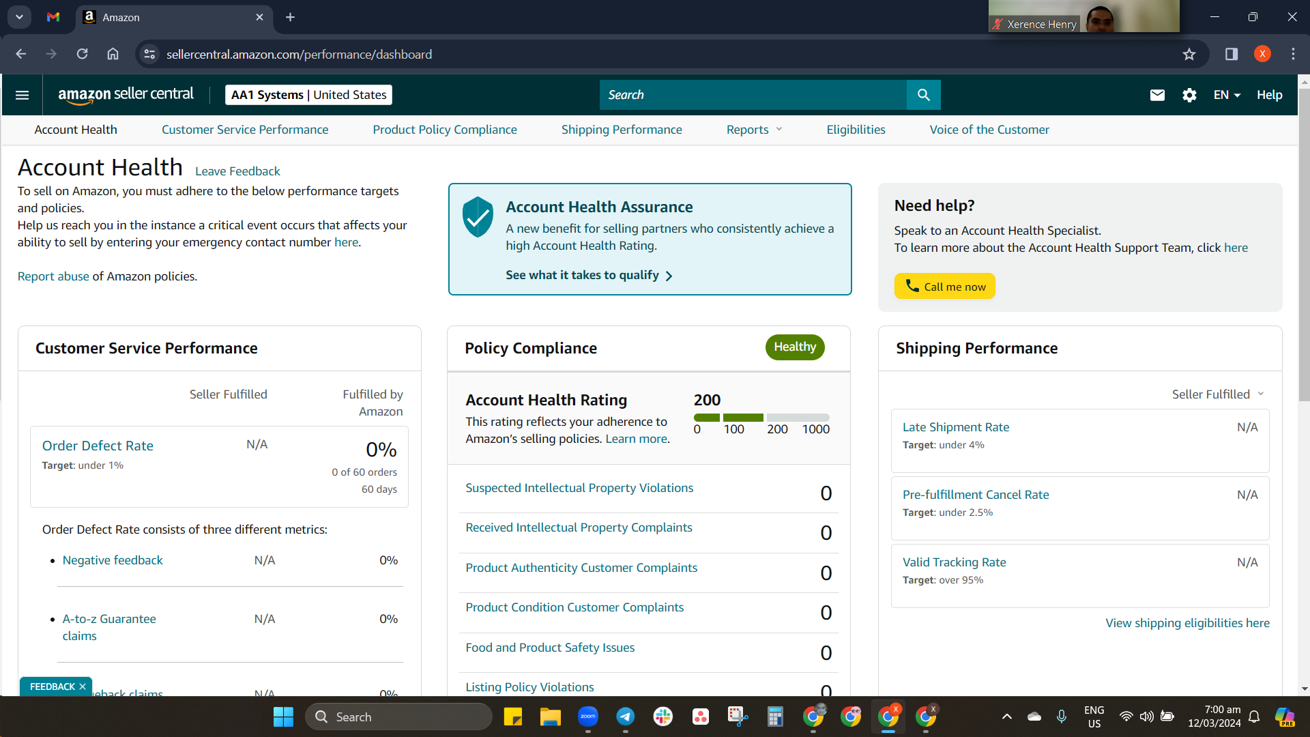Click the Amazon Seller Central logo
Screen dimensions: 1310x737
(x=126, y=95)
